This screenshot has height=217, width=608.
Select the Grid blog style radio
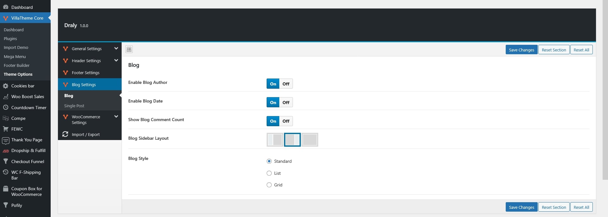point(269,185)
